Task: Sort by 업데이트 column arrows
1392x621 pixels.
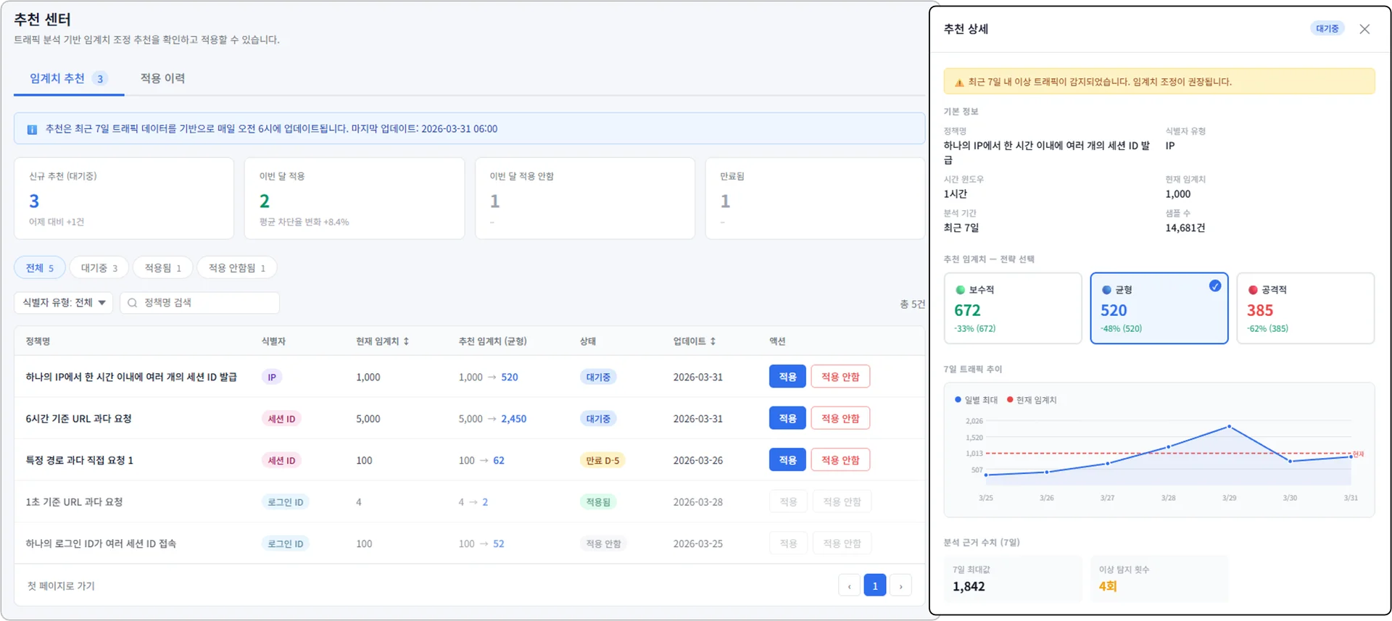Action: [713, 341]
